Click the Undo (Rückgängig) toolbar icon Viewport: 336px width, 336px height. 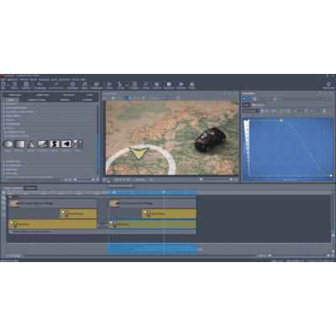click(x=40, y=84)
